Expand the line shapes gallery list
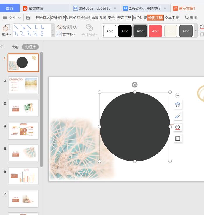Image resolution: width=204 pixels, height=215 pixels. [x=53, y=35]
